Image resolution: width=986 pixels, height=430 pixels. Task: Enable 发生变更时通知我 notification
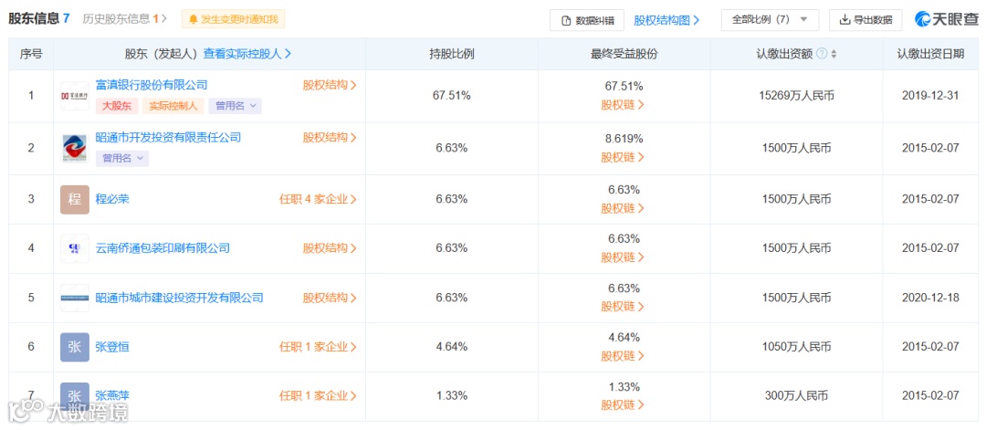pyautogui.click(x=234, y=19)
